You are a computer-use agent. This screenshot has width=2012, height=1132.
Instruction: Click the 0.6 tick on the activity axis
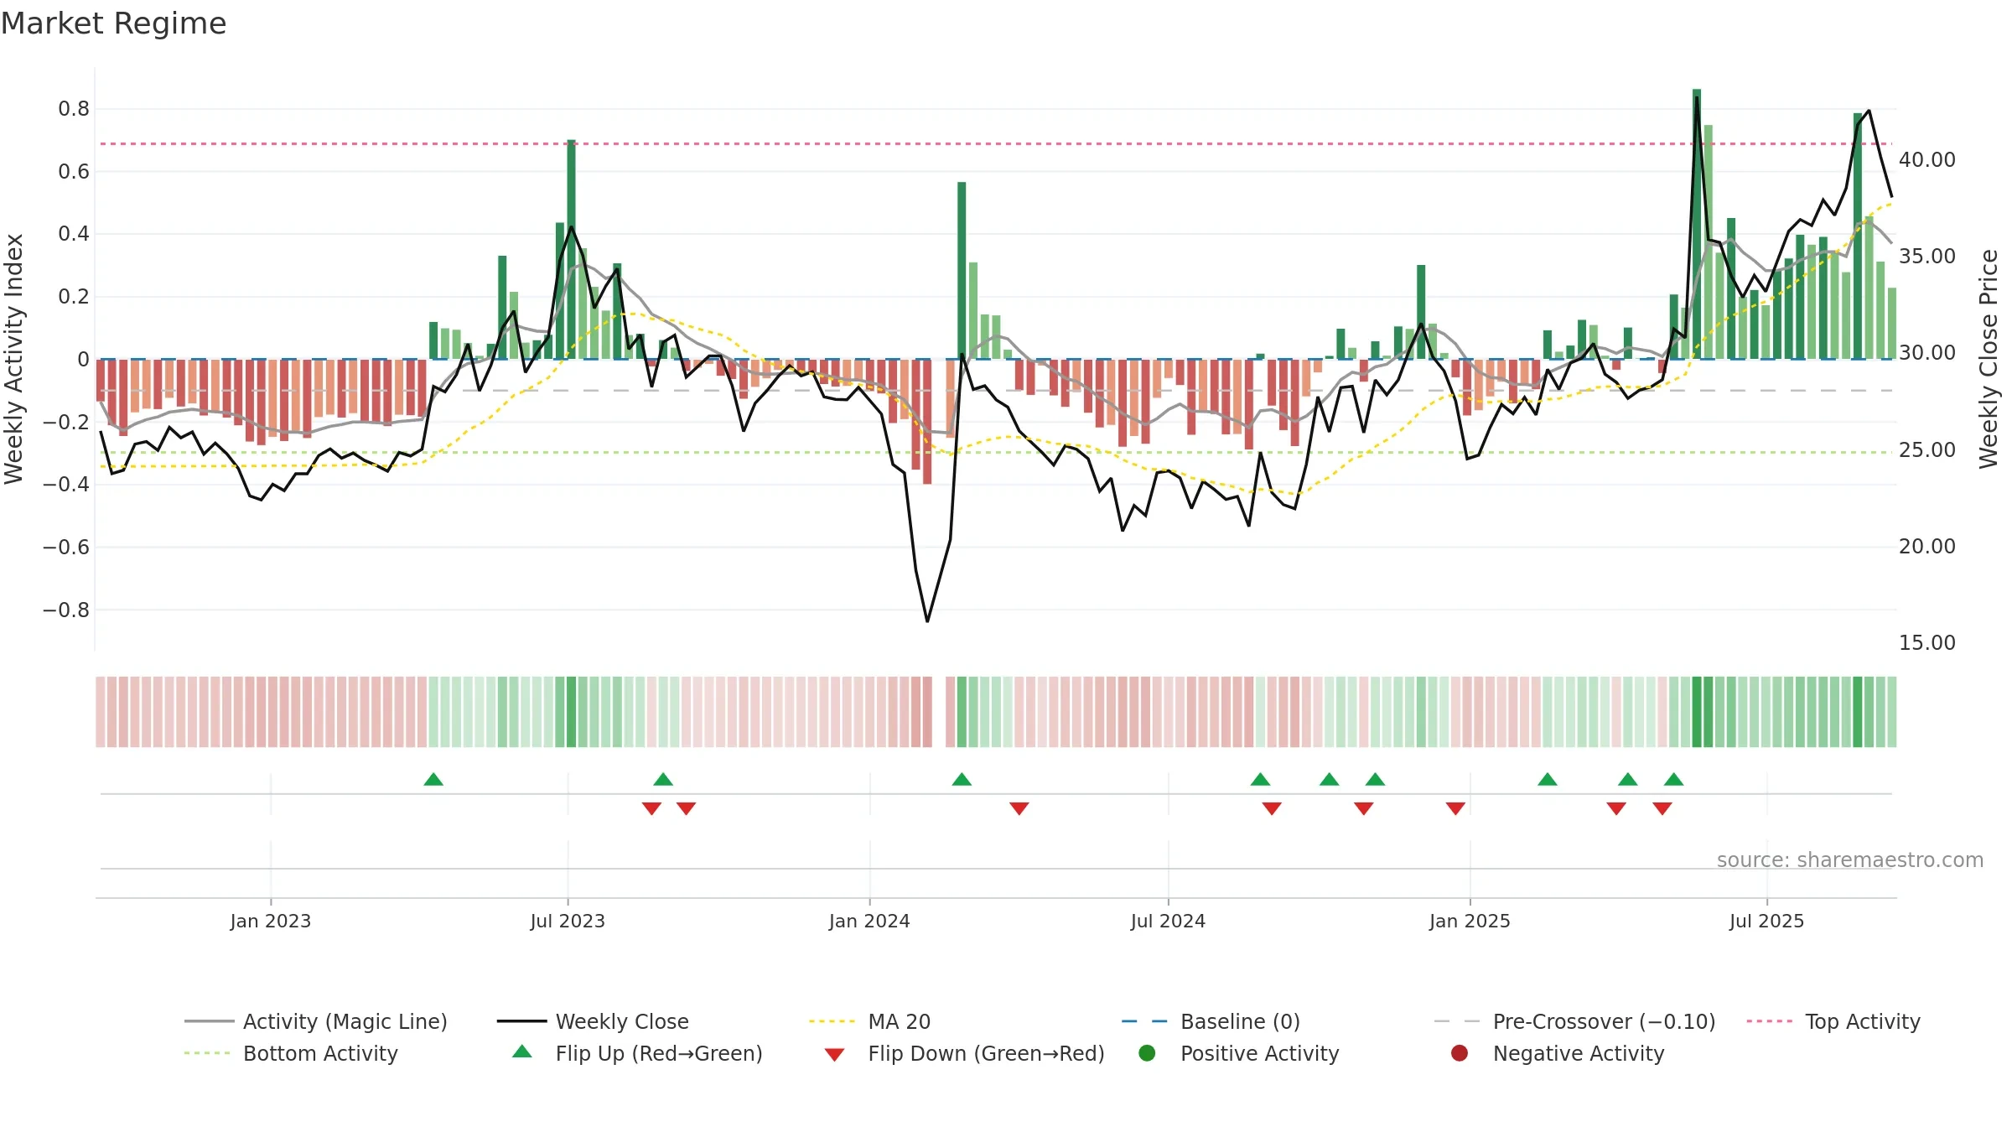pos(74,171)
